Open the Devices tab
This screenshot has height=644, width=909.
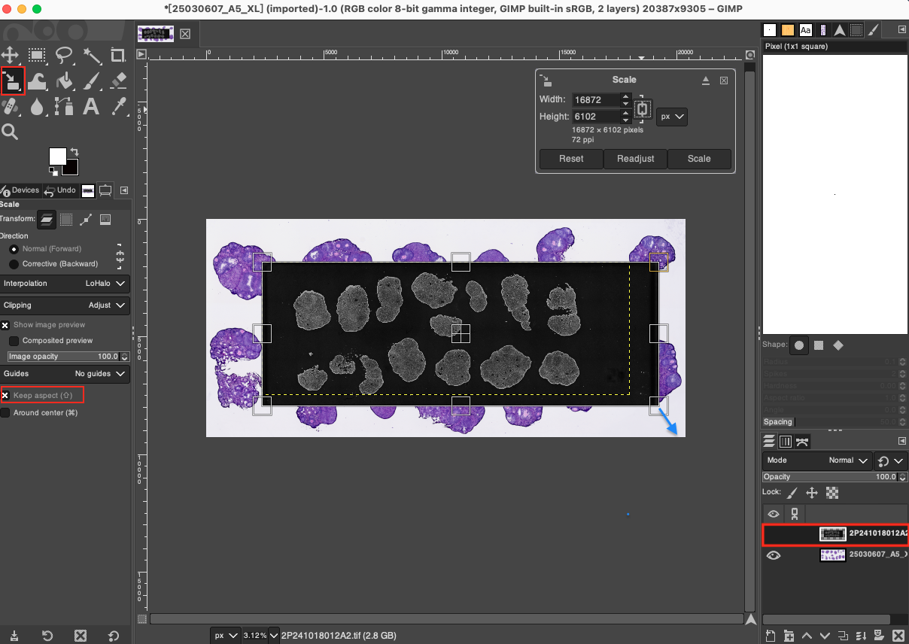[x=21, y=190]
